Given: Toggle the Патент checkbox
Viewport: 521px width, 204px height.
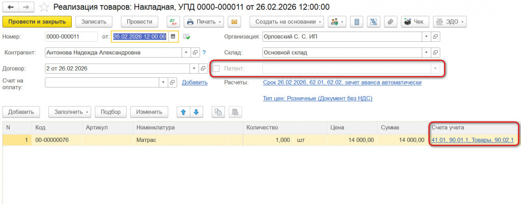Looking at the screenshot, I should point(216,69).
